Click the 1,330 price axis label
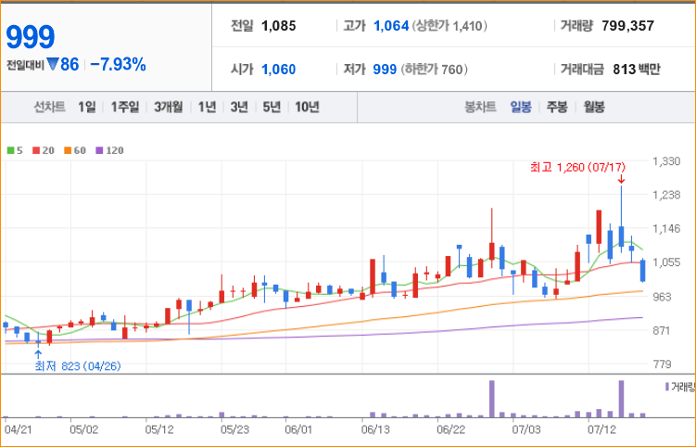696x447 pixels. click(666, 161)
